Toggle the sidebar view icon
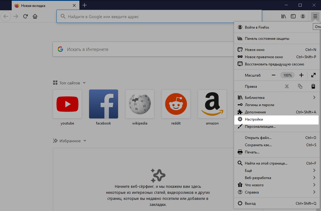Image resolution: width=321 pixels, height=211 pixels. (293, 16)
